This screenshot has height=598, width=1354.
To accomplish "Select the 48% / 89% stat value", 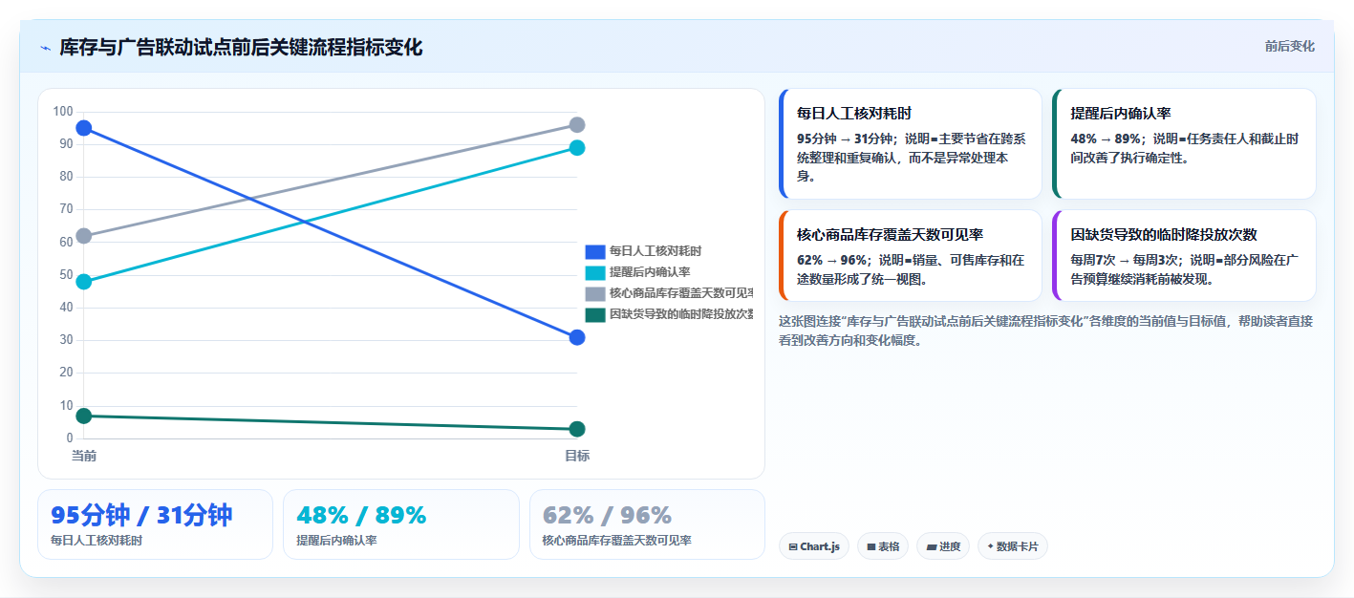I will pos(361,516).
